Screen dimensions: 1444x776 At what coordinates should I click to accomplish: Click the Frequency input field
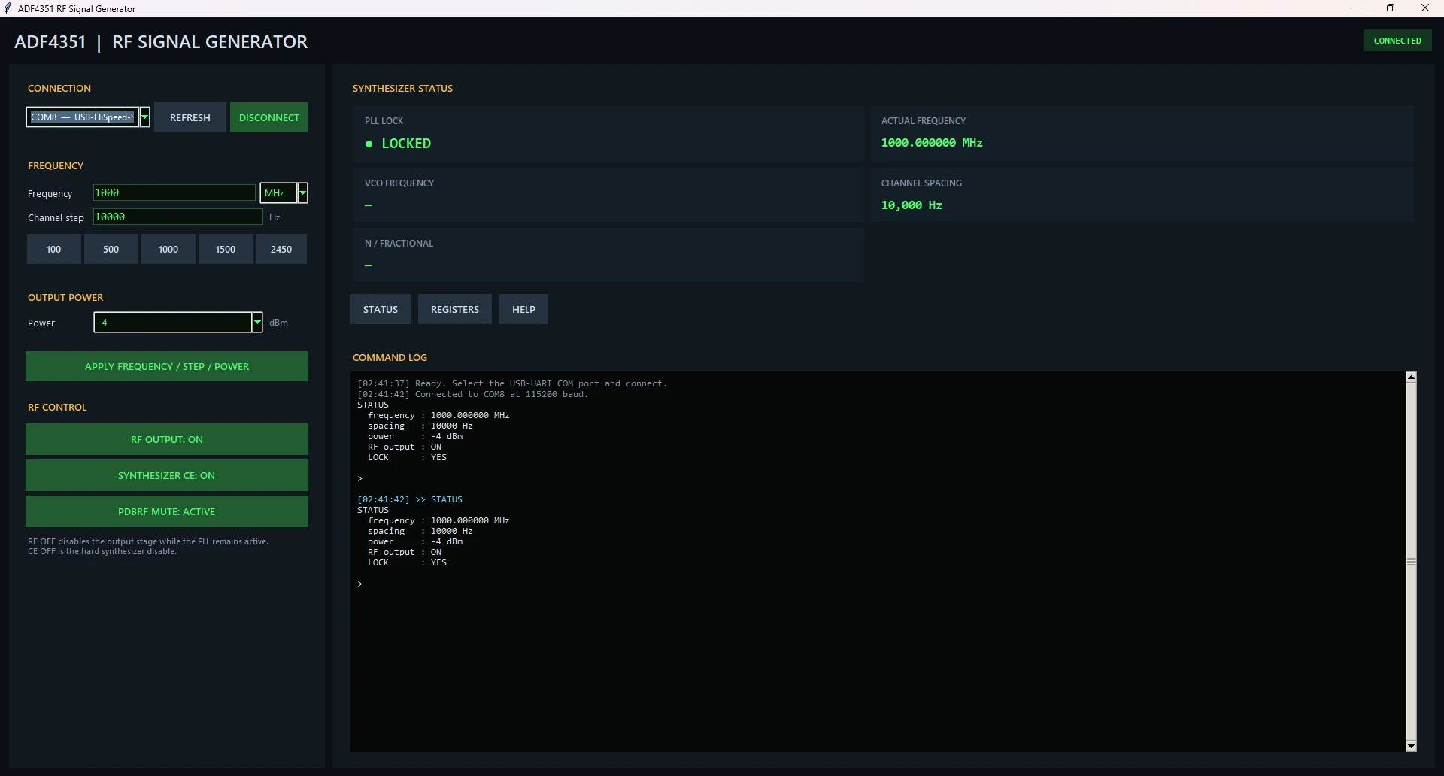point(174,192)
